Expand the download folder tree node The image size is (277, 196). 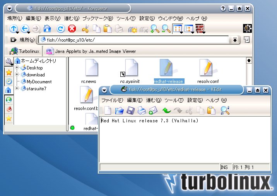17,74
